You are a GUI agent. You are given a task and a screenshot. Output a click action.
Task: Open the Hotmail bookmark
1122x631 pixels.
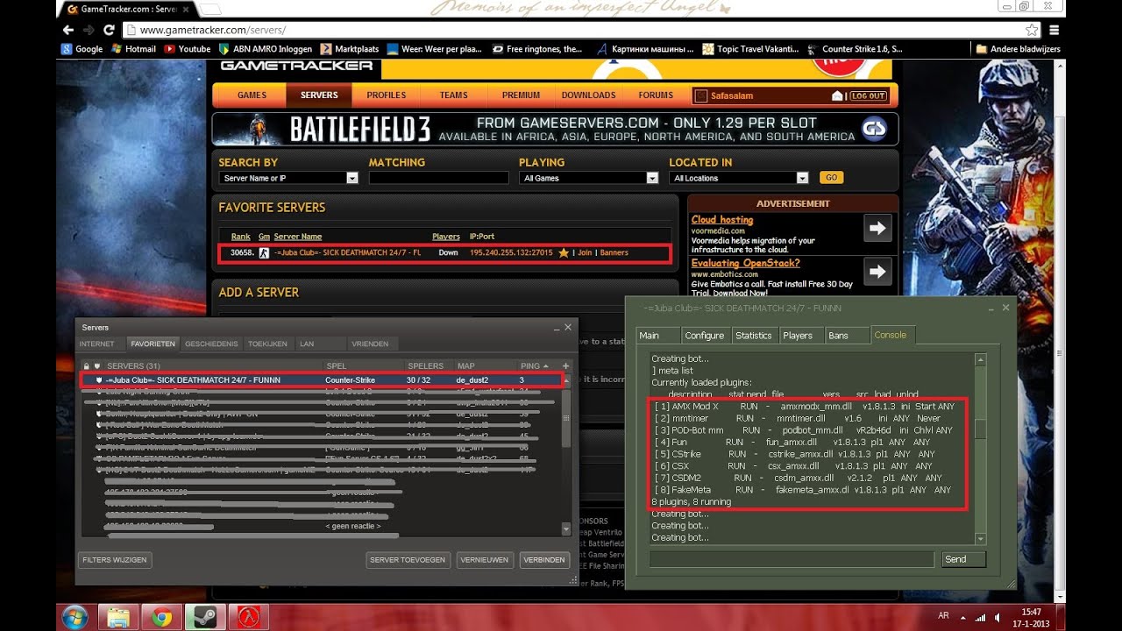[x=133, y=49]
